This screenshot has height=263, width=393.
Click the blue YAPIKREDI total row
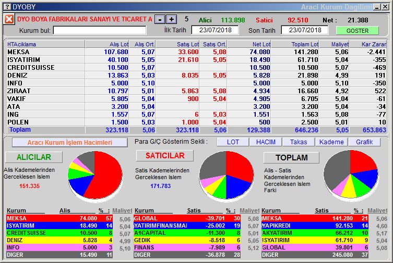[315, 226]
